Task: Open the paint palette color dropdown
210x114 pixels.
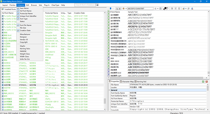Action: 186,9
